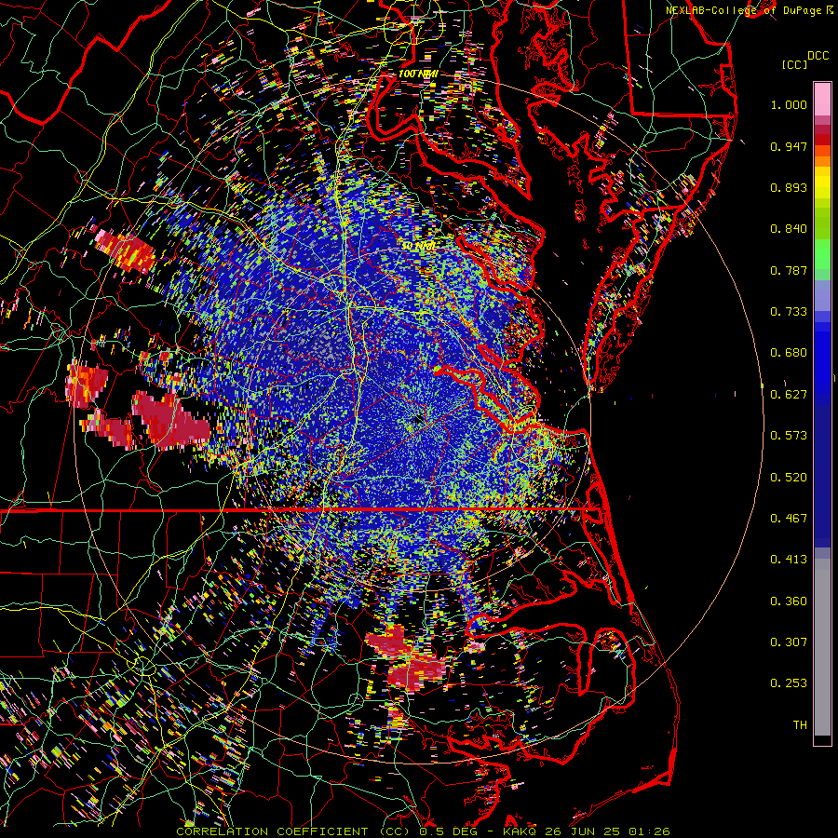Click the black radar site marker at center
This screenshot has height=838, width=838.
pyautogui.click(x=418, y=420)
